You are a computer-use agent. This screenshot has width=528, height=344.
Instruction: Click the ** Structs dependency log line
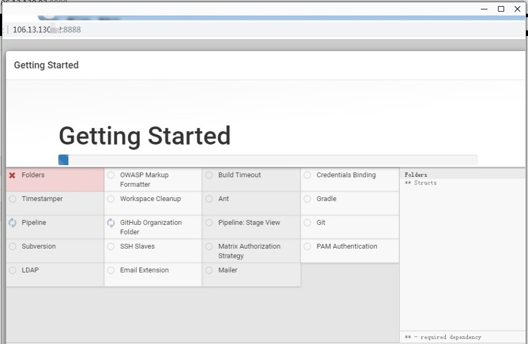(421, 183)
